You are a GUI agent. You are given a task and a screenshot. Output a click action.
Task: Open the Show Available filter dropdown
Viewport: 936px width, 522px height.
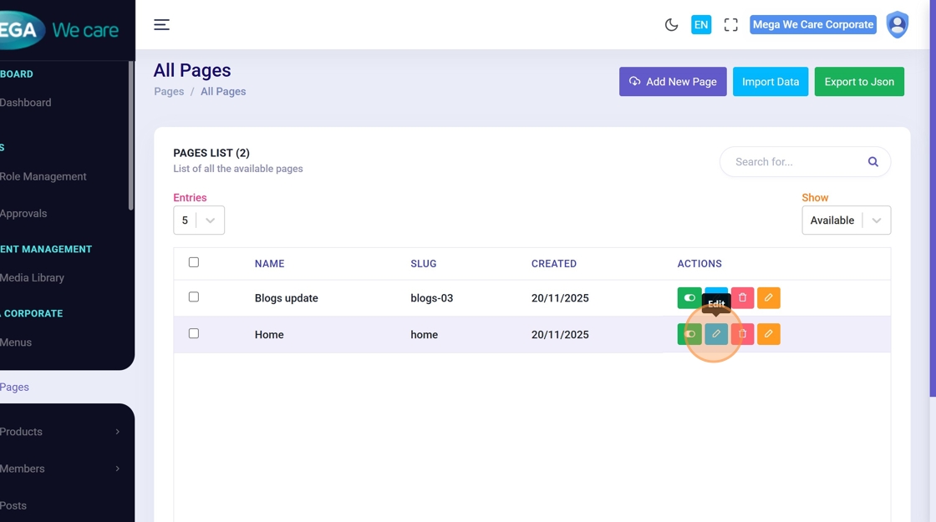pyautogui.click(x=846, y=220)
